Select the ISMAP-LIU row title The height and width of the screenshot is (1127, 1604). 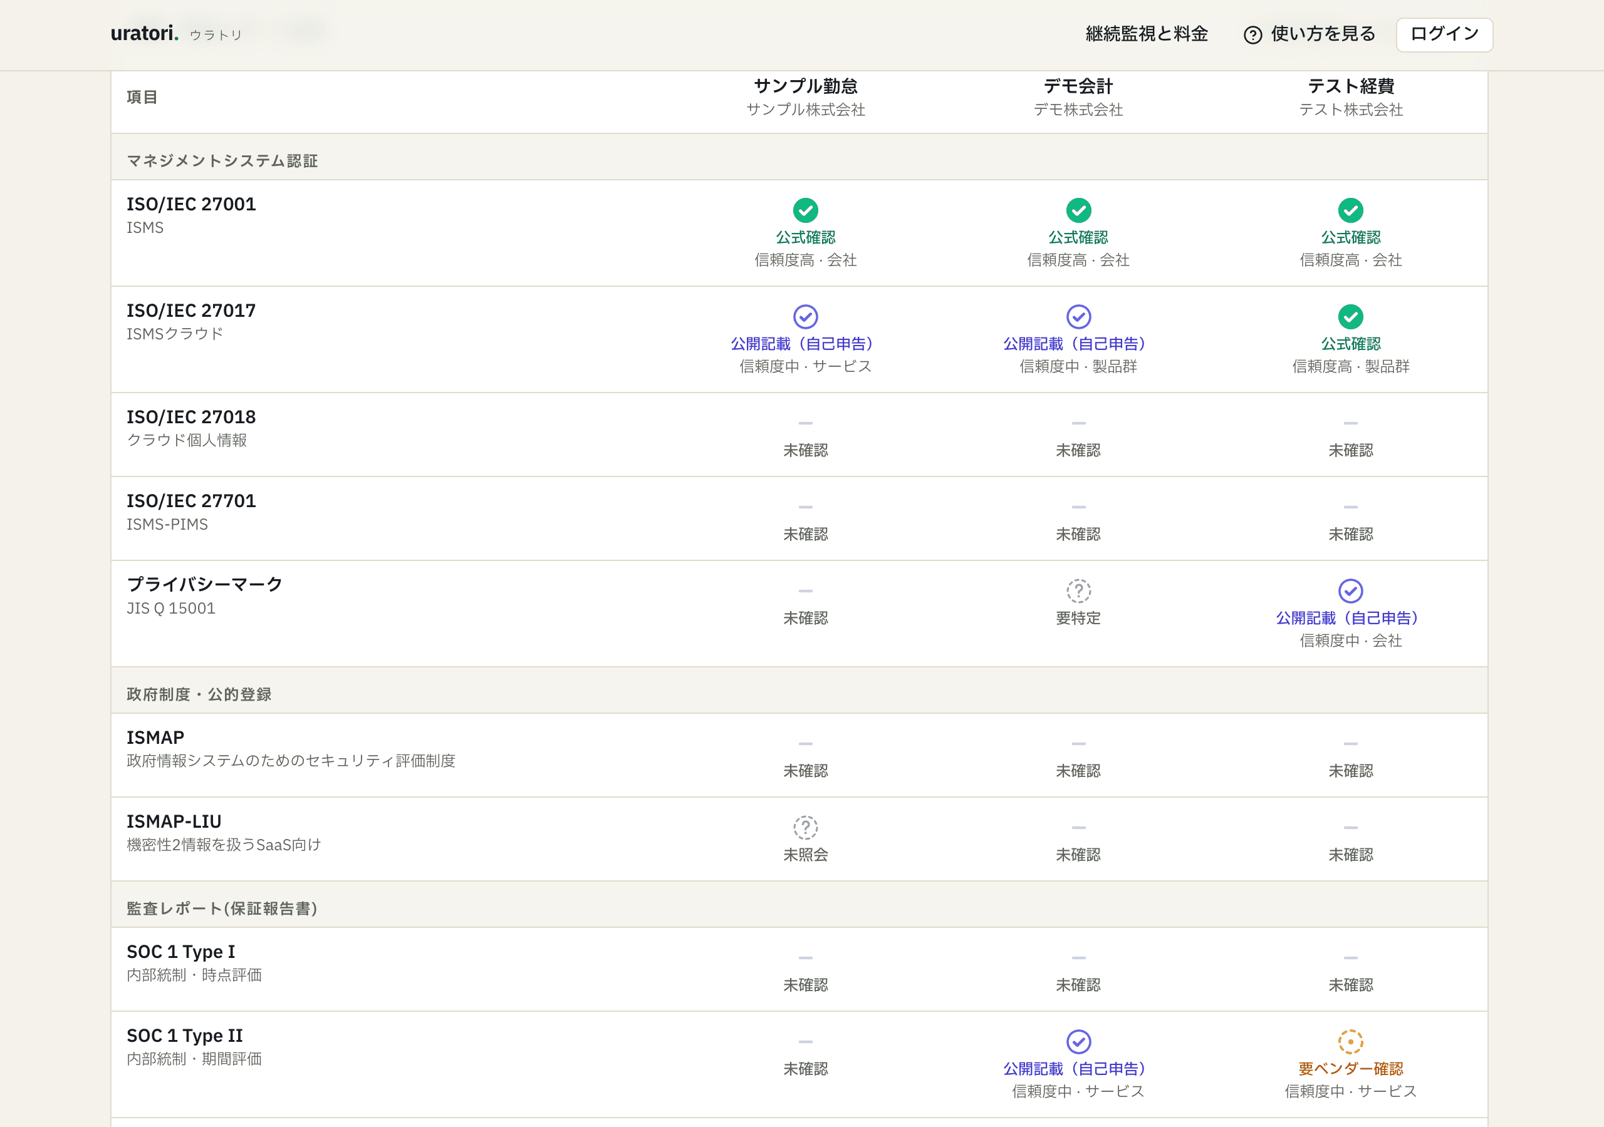[174, 821]
